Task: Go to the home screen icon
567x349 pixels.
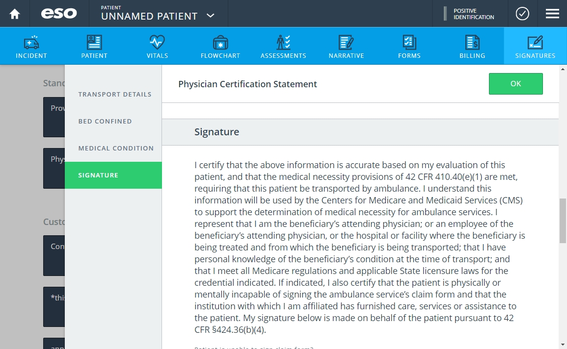Action: (15, 14)
